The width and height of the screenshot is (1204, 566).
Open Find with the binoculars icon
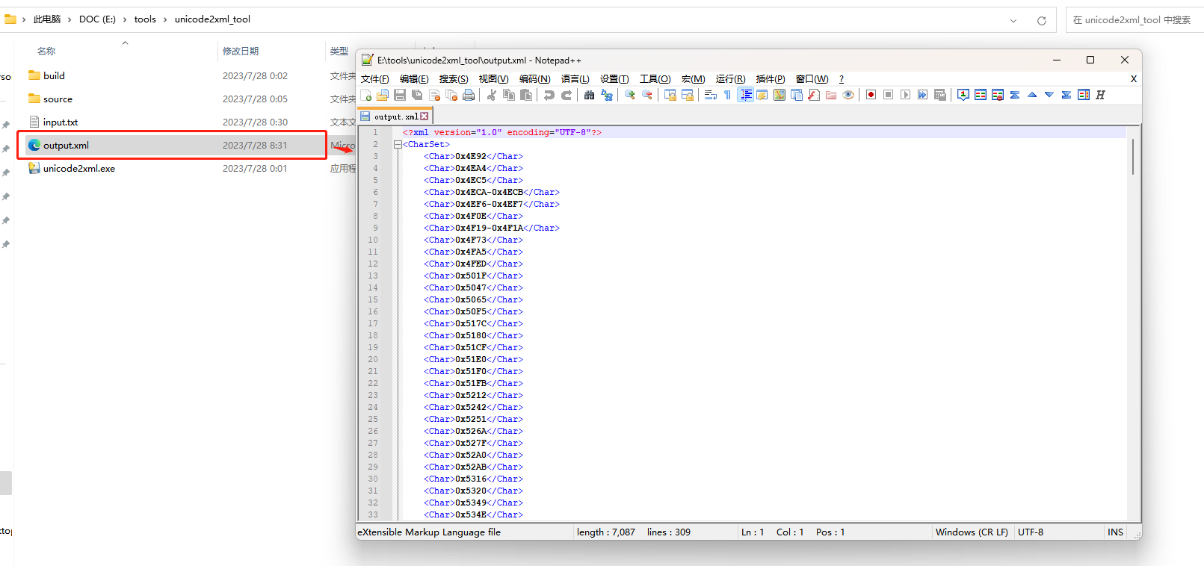coord(590,95)
